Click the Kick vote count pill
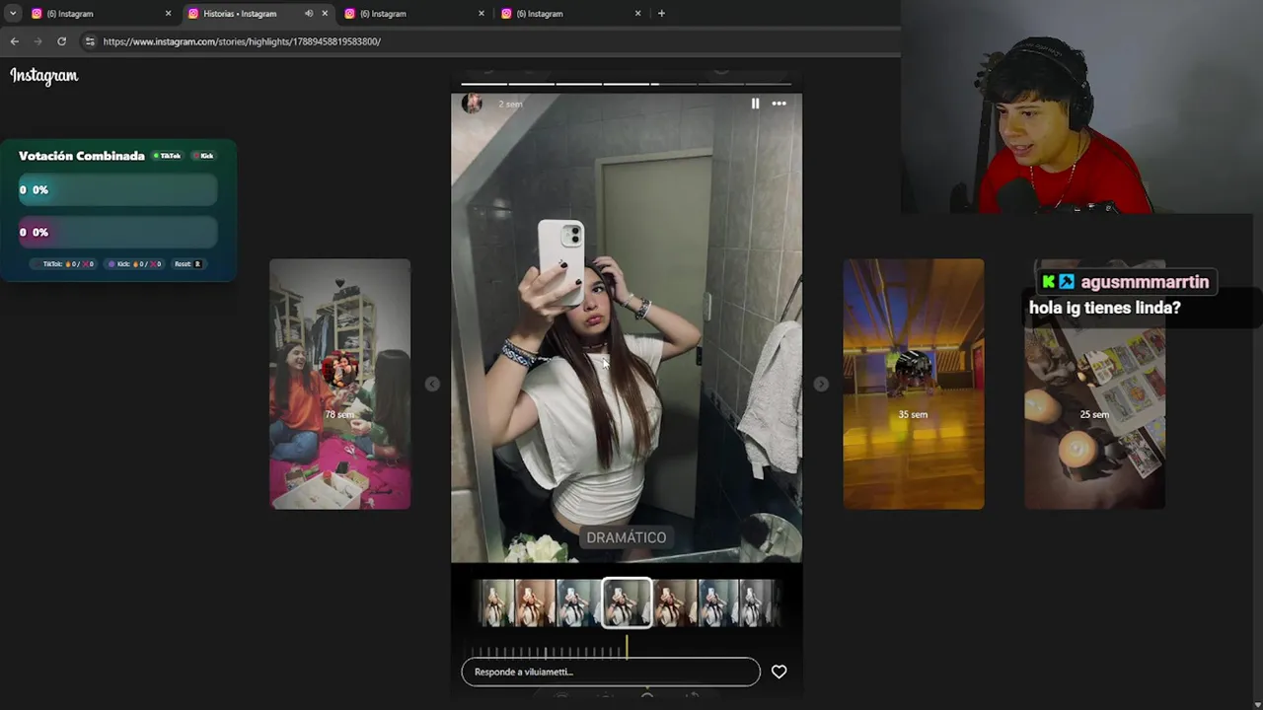 133,264
